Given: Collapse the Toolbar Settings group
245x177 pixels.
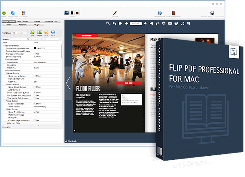Looking at the screenshot, I should click(4, 46).
